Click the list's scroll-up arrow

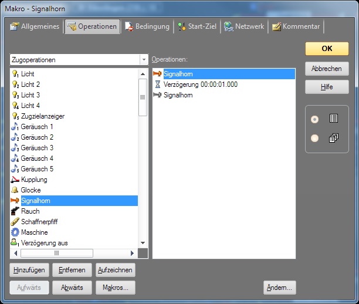point(143,74)
